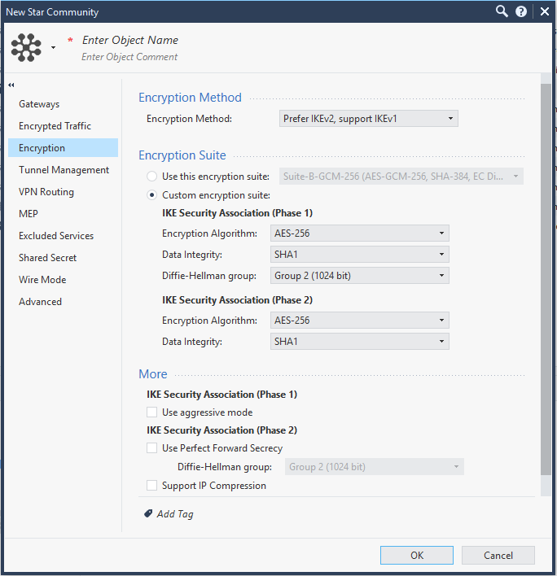Image resolution: width=557 pixels, height=576 pixels.
Task: Open the Encryption Method dropdown
Action: coord(368,119)
